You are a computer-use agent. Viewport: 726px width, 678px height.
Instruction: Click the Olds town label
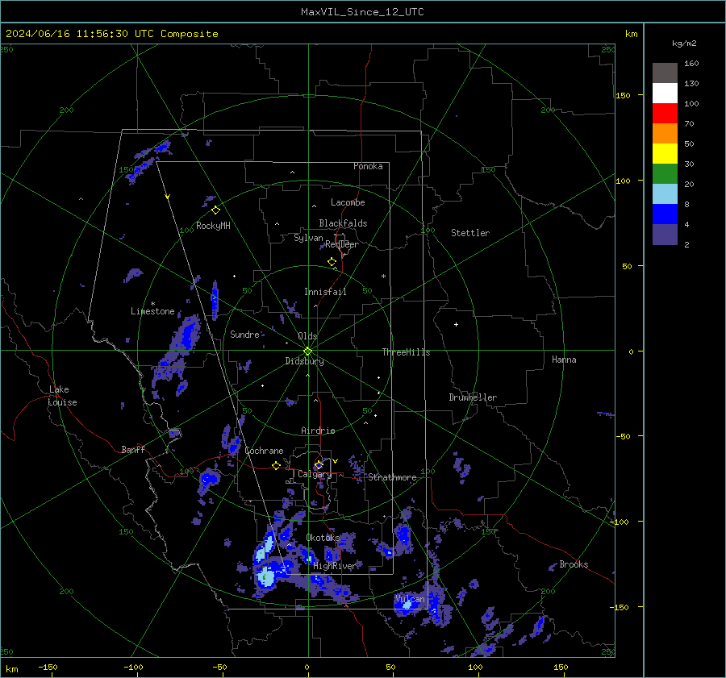[x=307, y=336]
